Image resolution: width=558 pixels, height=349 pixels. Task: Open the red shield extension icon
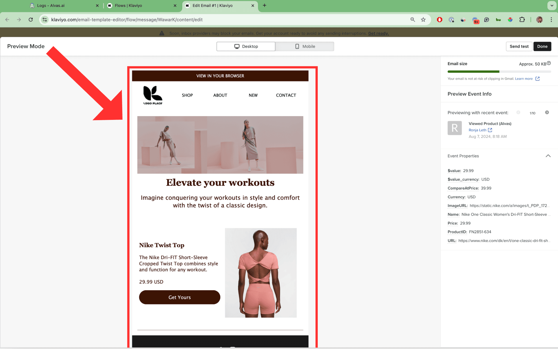(x=439, y=20)
